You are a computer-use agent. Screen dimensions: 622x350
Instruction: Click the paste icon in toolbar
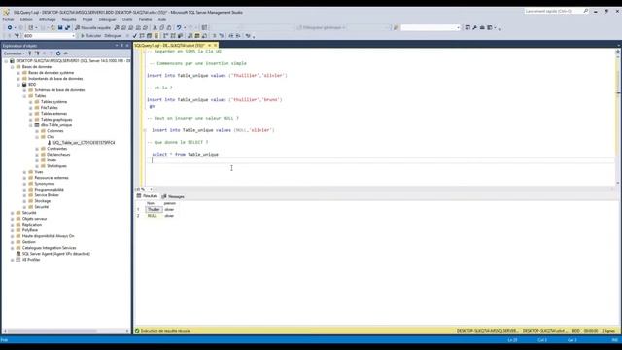(169, 28)
